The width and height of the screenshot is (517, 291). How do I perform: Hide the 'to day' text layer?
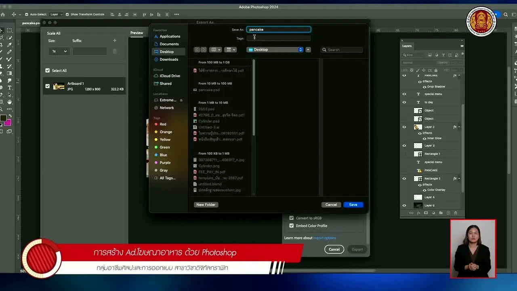[404, 102]
